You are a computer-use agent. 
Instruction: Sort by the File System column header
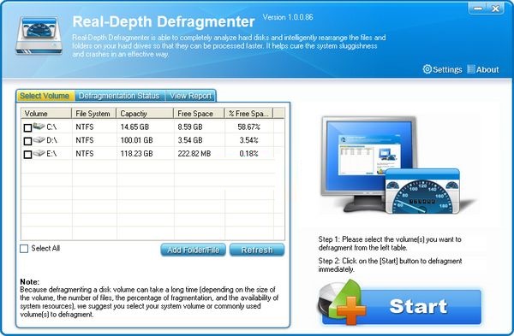pyautogui.click(x=93, y=114)
